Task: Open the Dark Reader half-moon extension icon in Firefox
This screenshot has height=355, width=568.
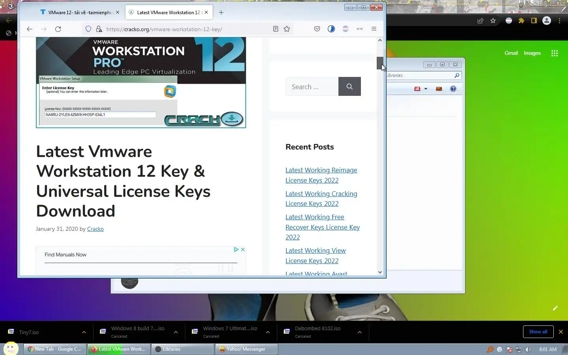Action: (331, 29)
